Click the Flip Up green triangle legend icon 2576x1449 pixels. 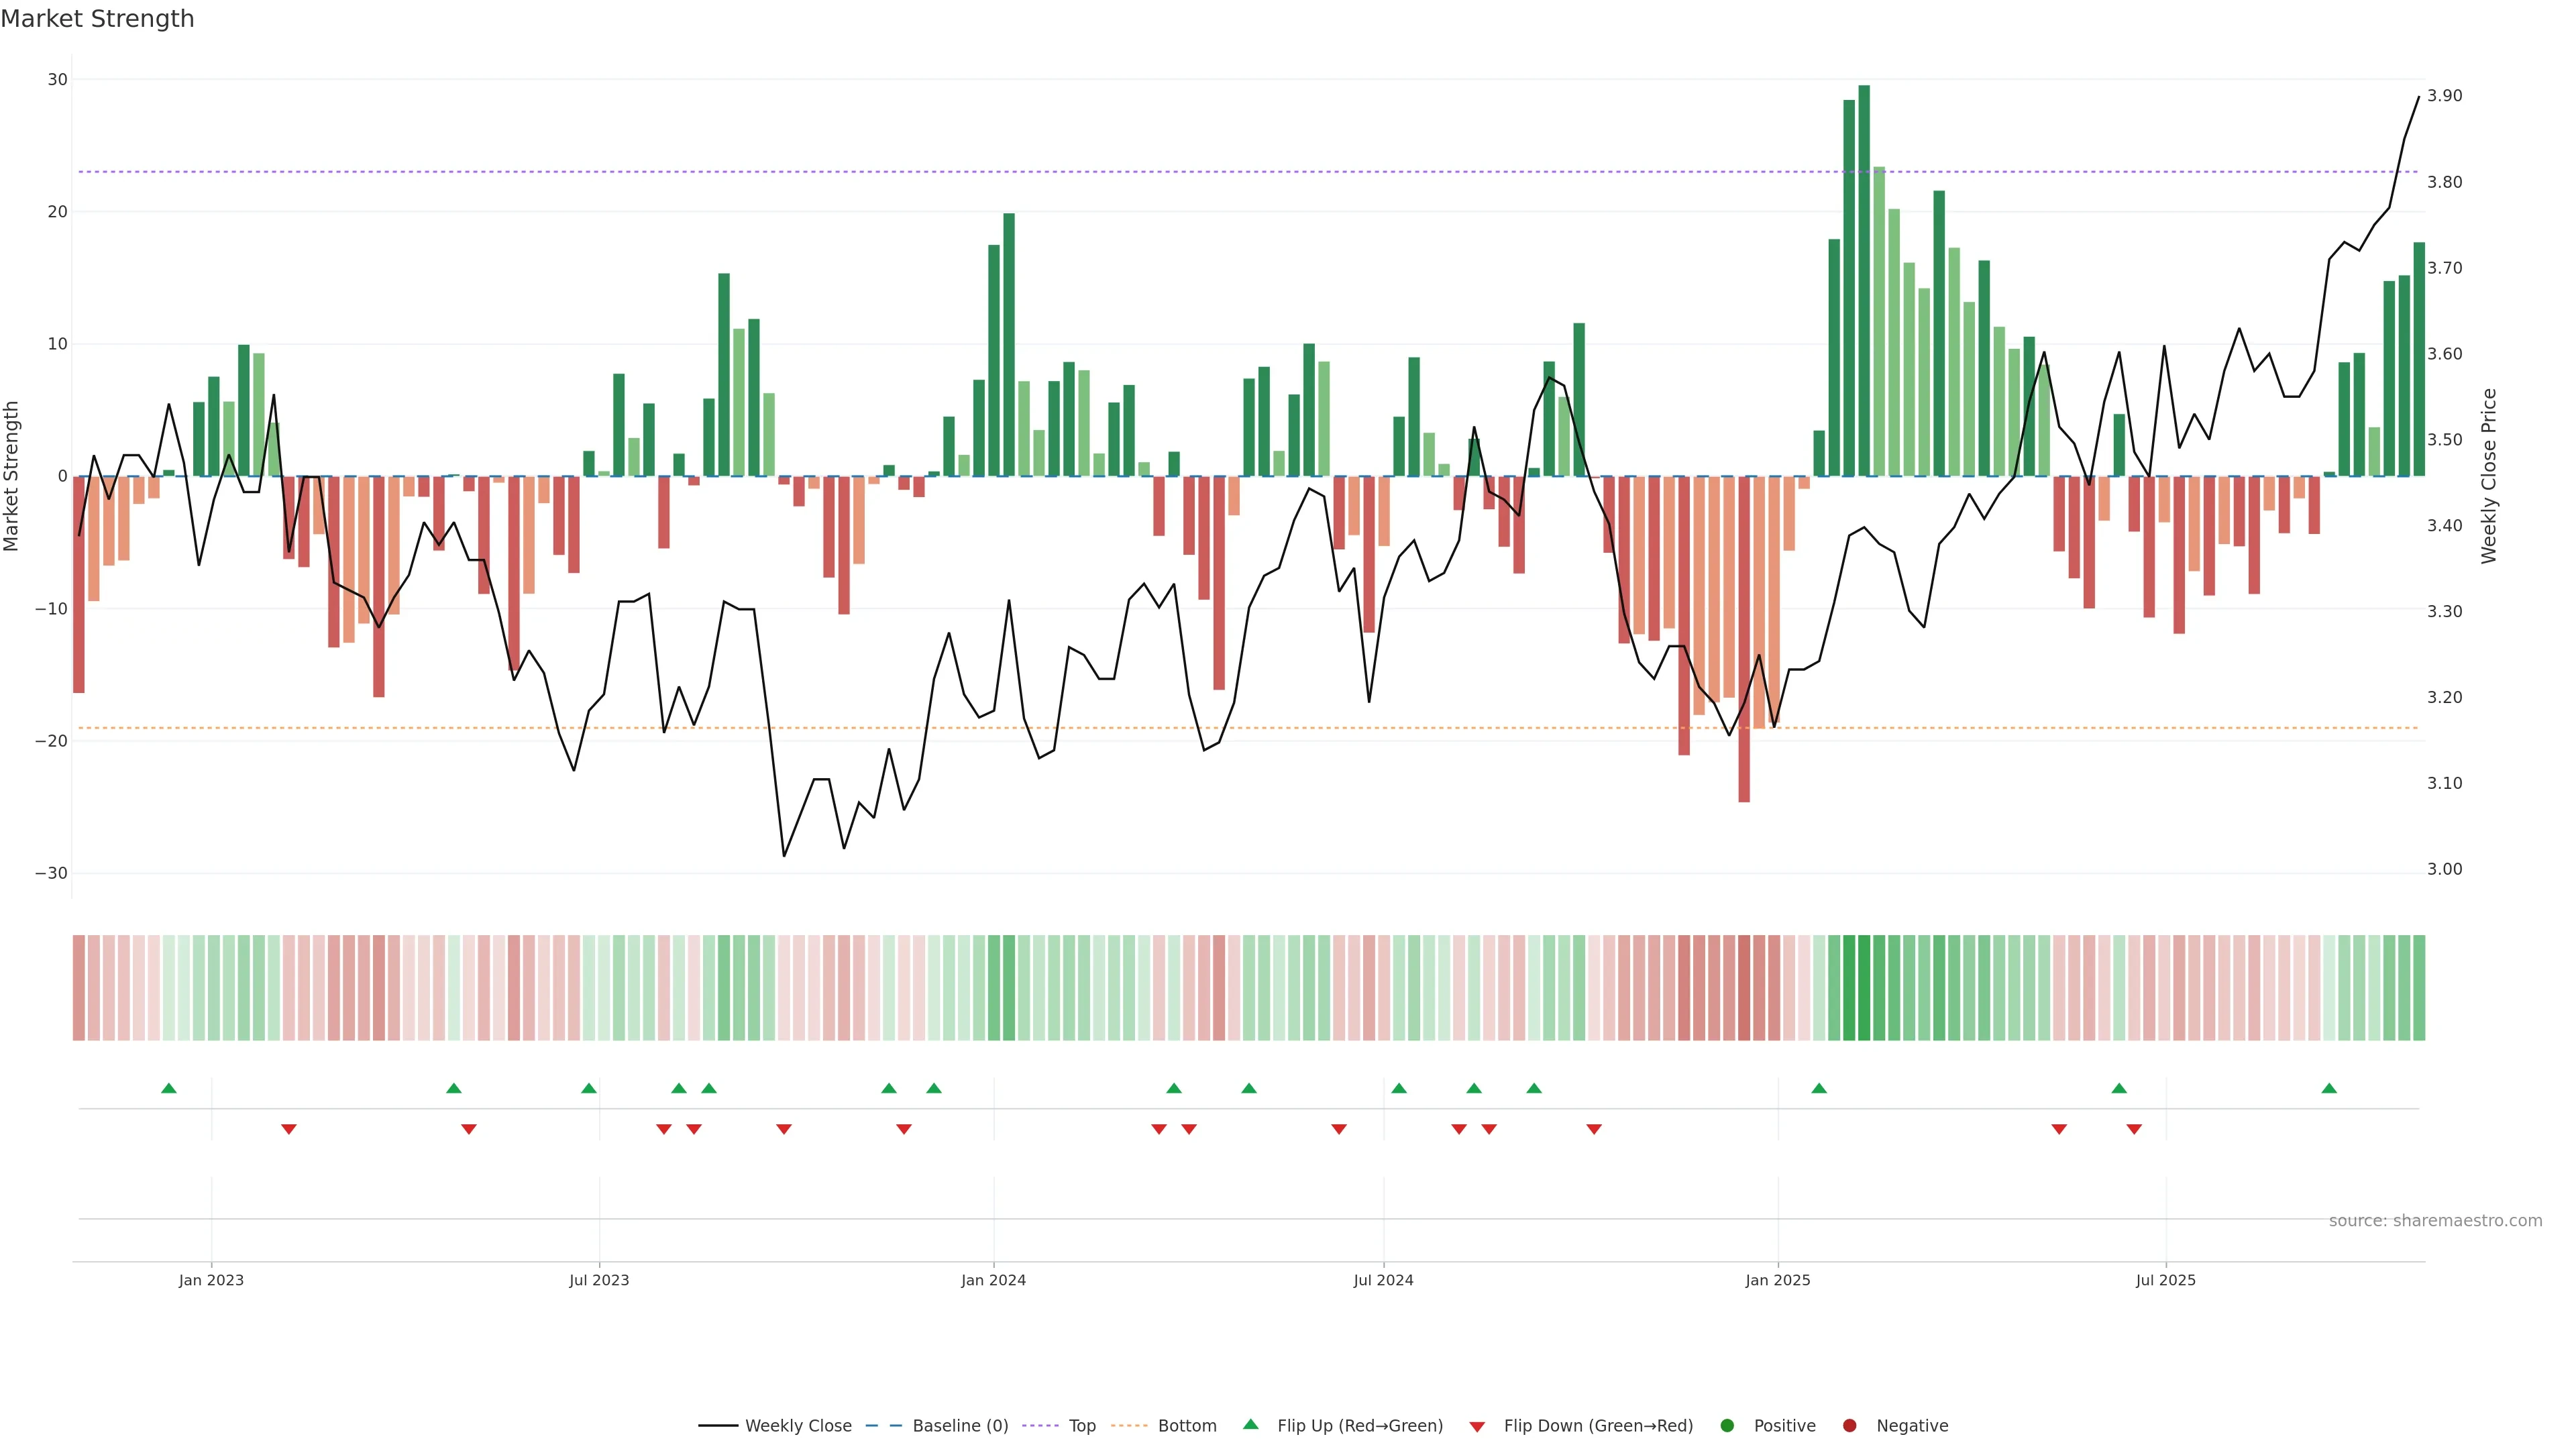1250,1425
